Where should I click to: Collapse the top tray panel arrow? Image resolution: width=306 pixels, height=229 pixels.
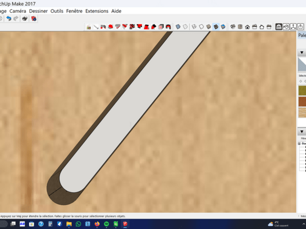click(302, 52)
